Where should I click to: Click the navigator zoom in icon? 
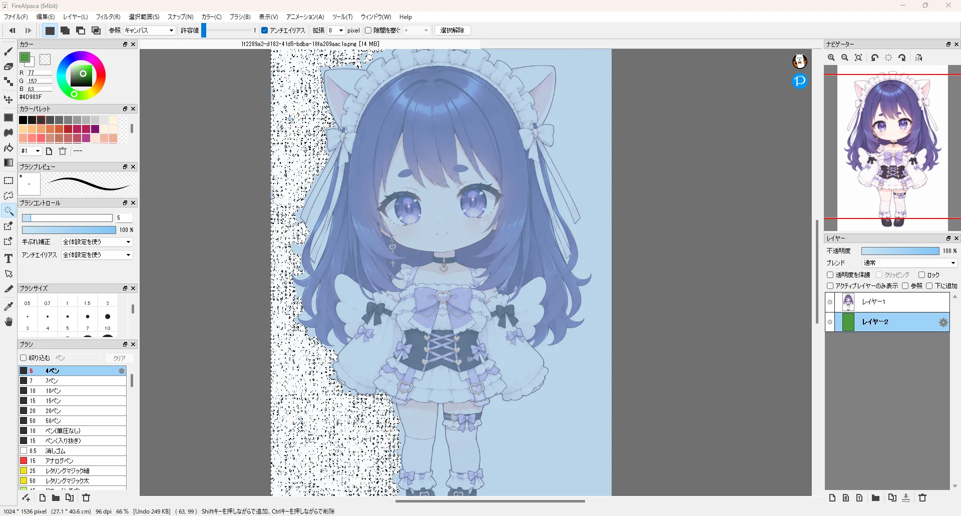point(831,57)
